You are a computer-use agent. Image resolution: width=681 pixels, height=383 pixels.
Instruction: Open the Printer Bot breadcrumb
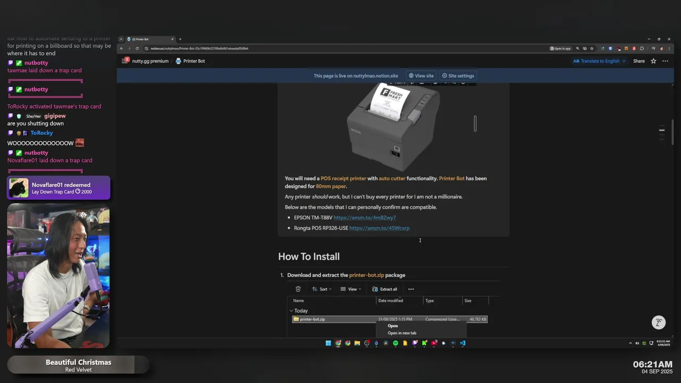coord(194,61)
